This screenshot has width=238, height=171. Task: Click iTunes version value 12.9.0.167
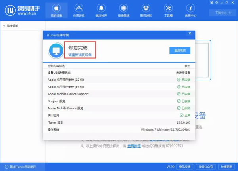184,122
